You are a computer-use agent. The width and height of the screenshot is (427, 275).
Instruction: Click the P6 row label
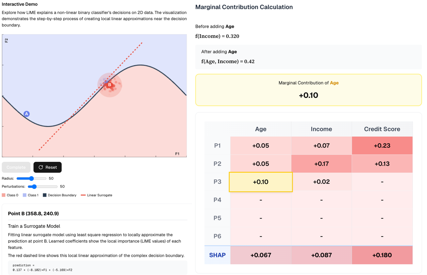(x=217, y=236)
